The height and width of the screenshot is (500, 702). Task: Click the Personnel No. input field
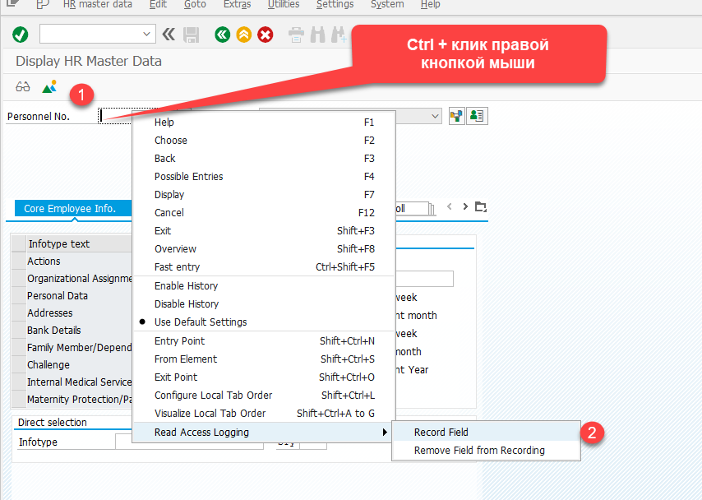click(116, 116)
